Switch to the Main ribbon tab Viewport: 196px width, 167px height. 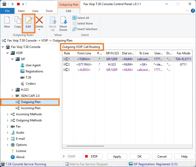[21, 11]
